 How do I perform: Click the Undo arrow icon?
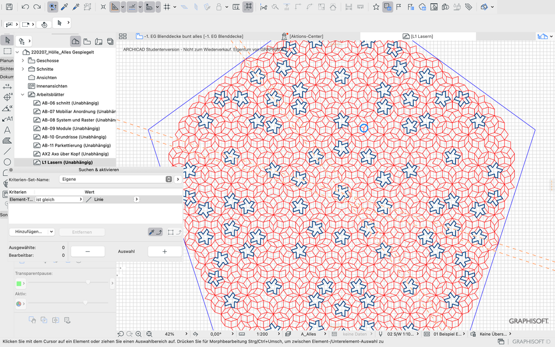click(25, 7)
